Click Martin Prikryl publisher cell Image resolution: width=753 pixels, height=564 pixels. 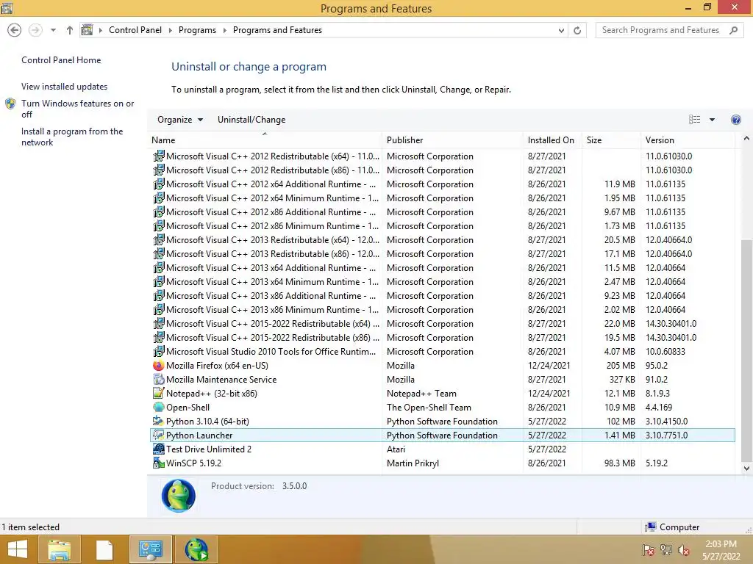point(413,463)
